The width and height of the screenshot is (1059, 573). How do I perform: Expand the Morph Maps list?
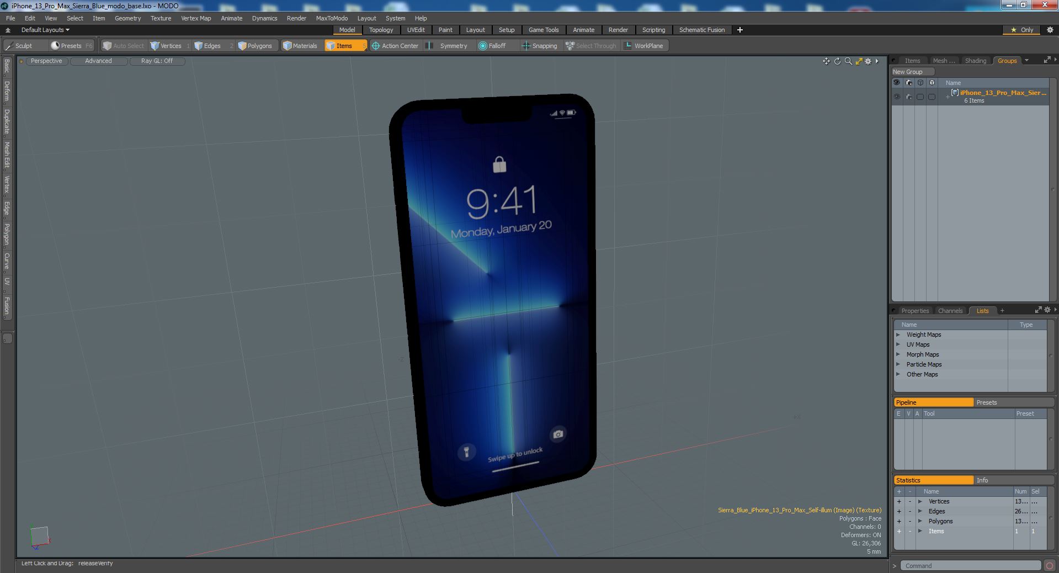click(x=898, y=354)
